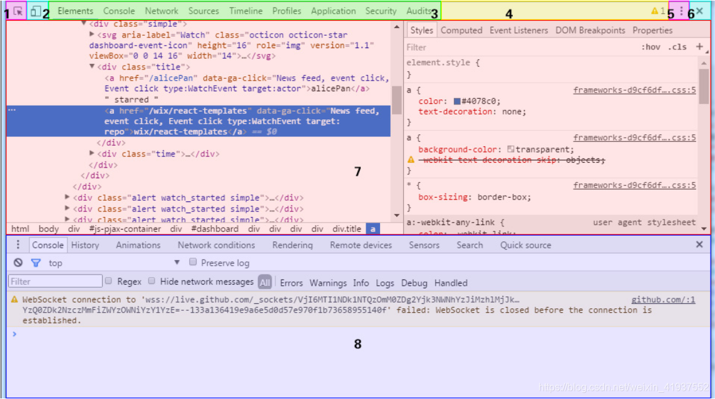Open the Security tab
Viewport: 715px width, 399px height.
381,11
